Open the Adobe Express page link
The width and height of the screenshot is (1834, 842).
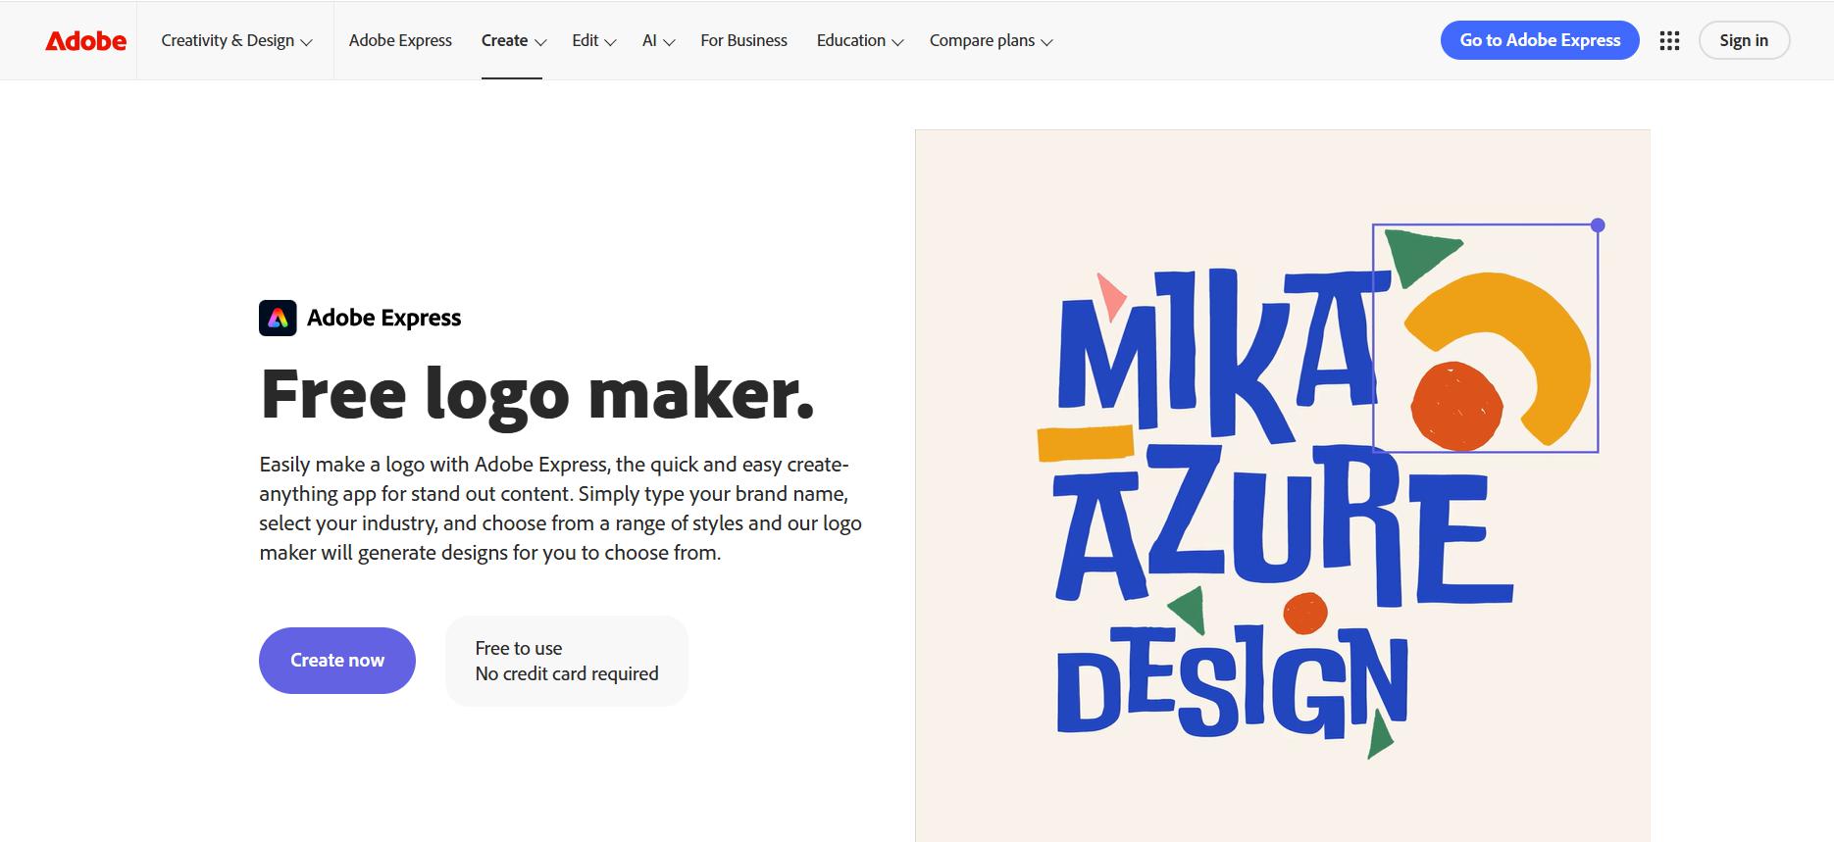tap(400, 40)
